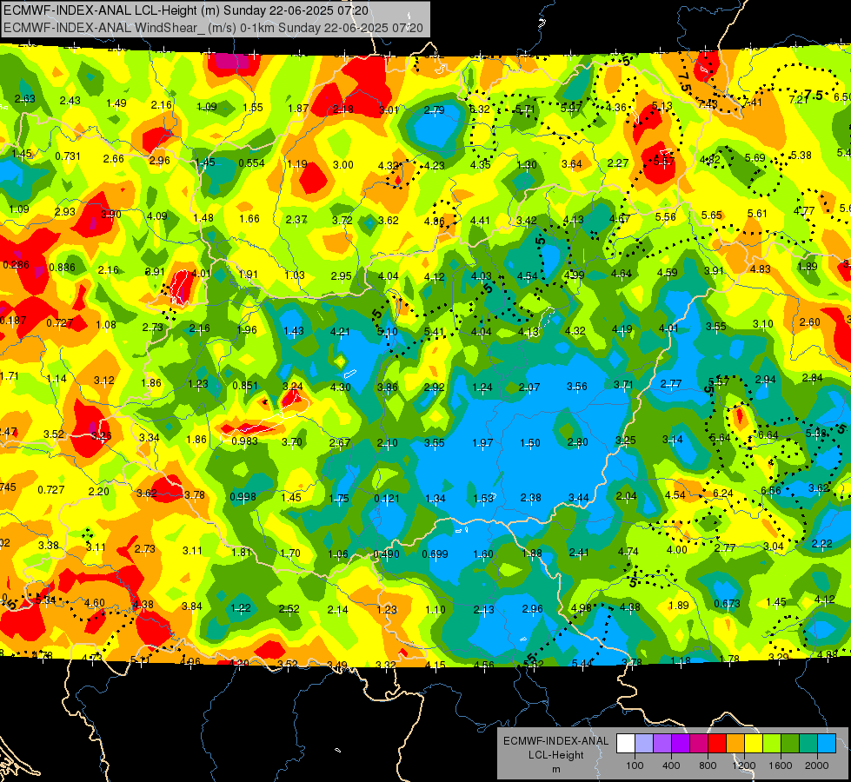
Task: Click the legend tick label 1600
Action: point(781,765)
